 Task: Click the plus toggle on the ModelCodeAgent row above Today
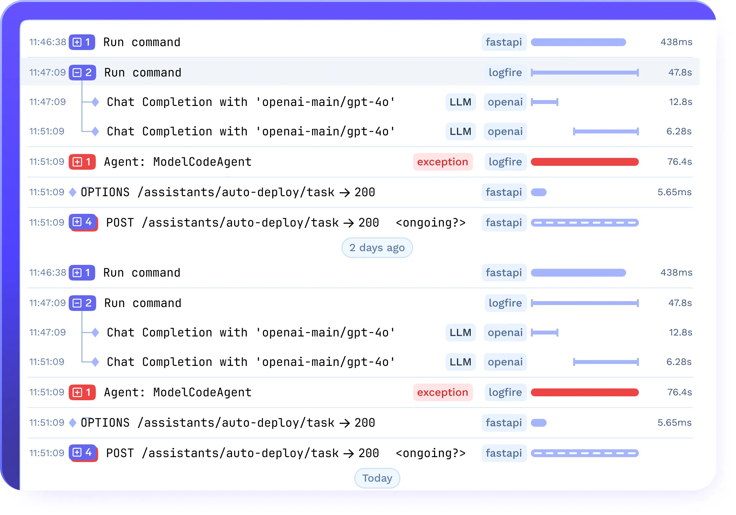tap(78, 392)
